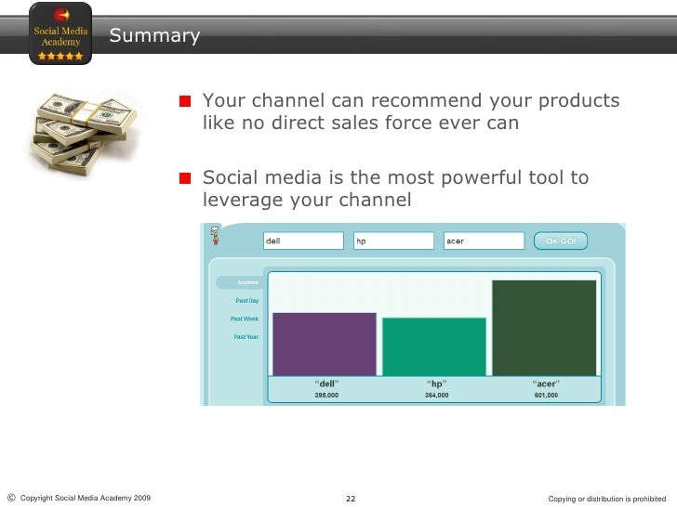Click the slide page number 22
This screenshot has width=677, height=507.
(351, 499)
